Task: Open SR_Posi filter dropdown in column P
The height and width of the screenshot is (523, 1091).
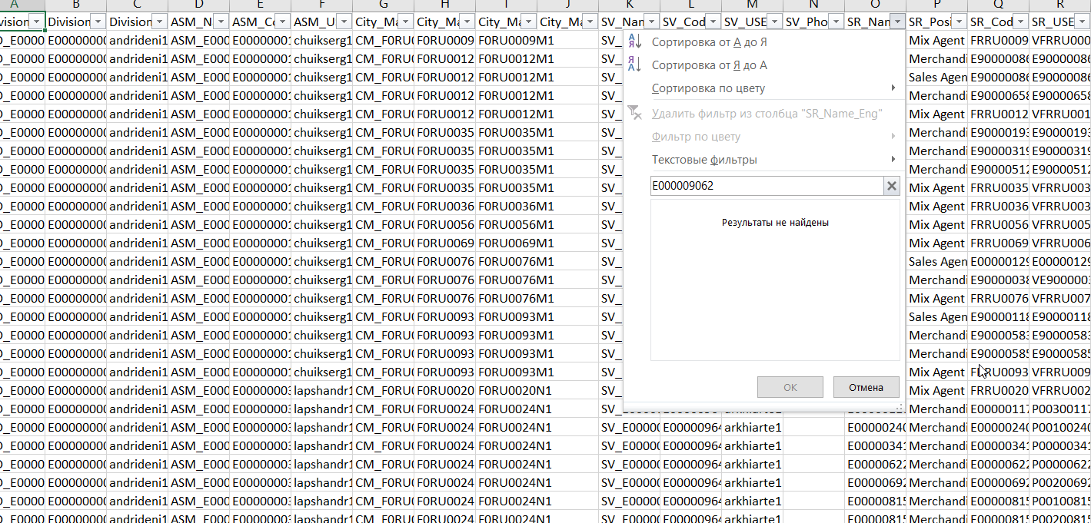Action: coord(959,22)
